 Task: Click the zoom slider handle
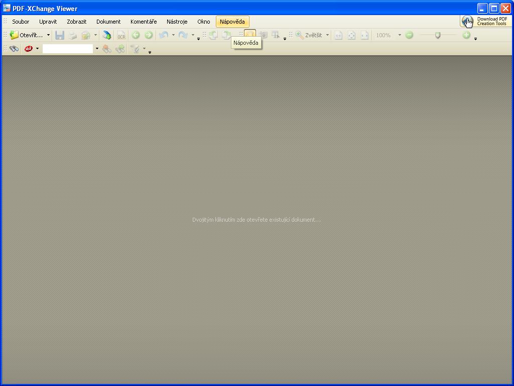coord(438,35)
